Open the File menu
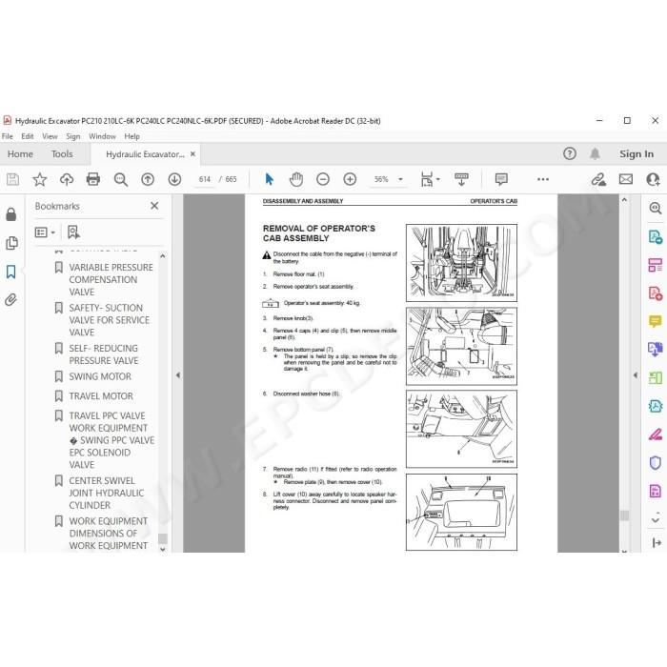 pos(8,136)
